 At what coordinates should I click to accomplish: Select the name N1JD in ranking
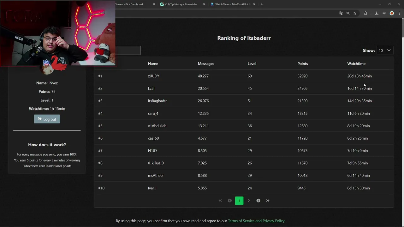152,151
